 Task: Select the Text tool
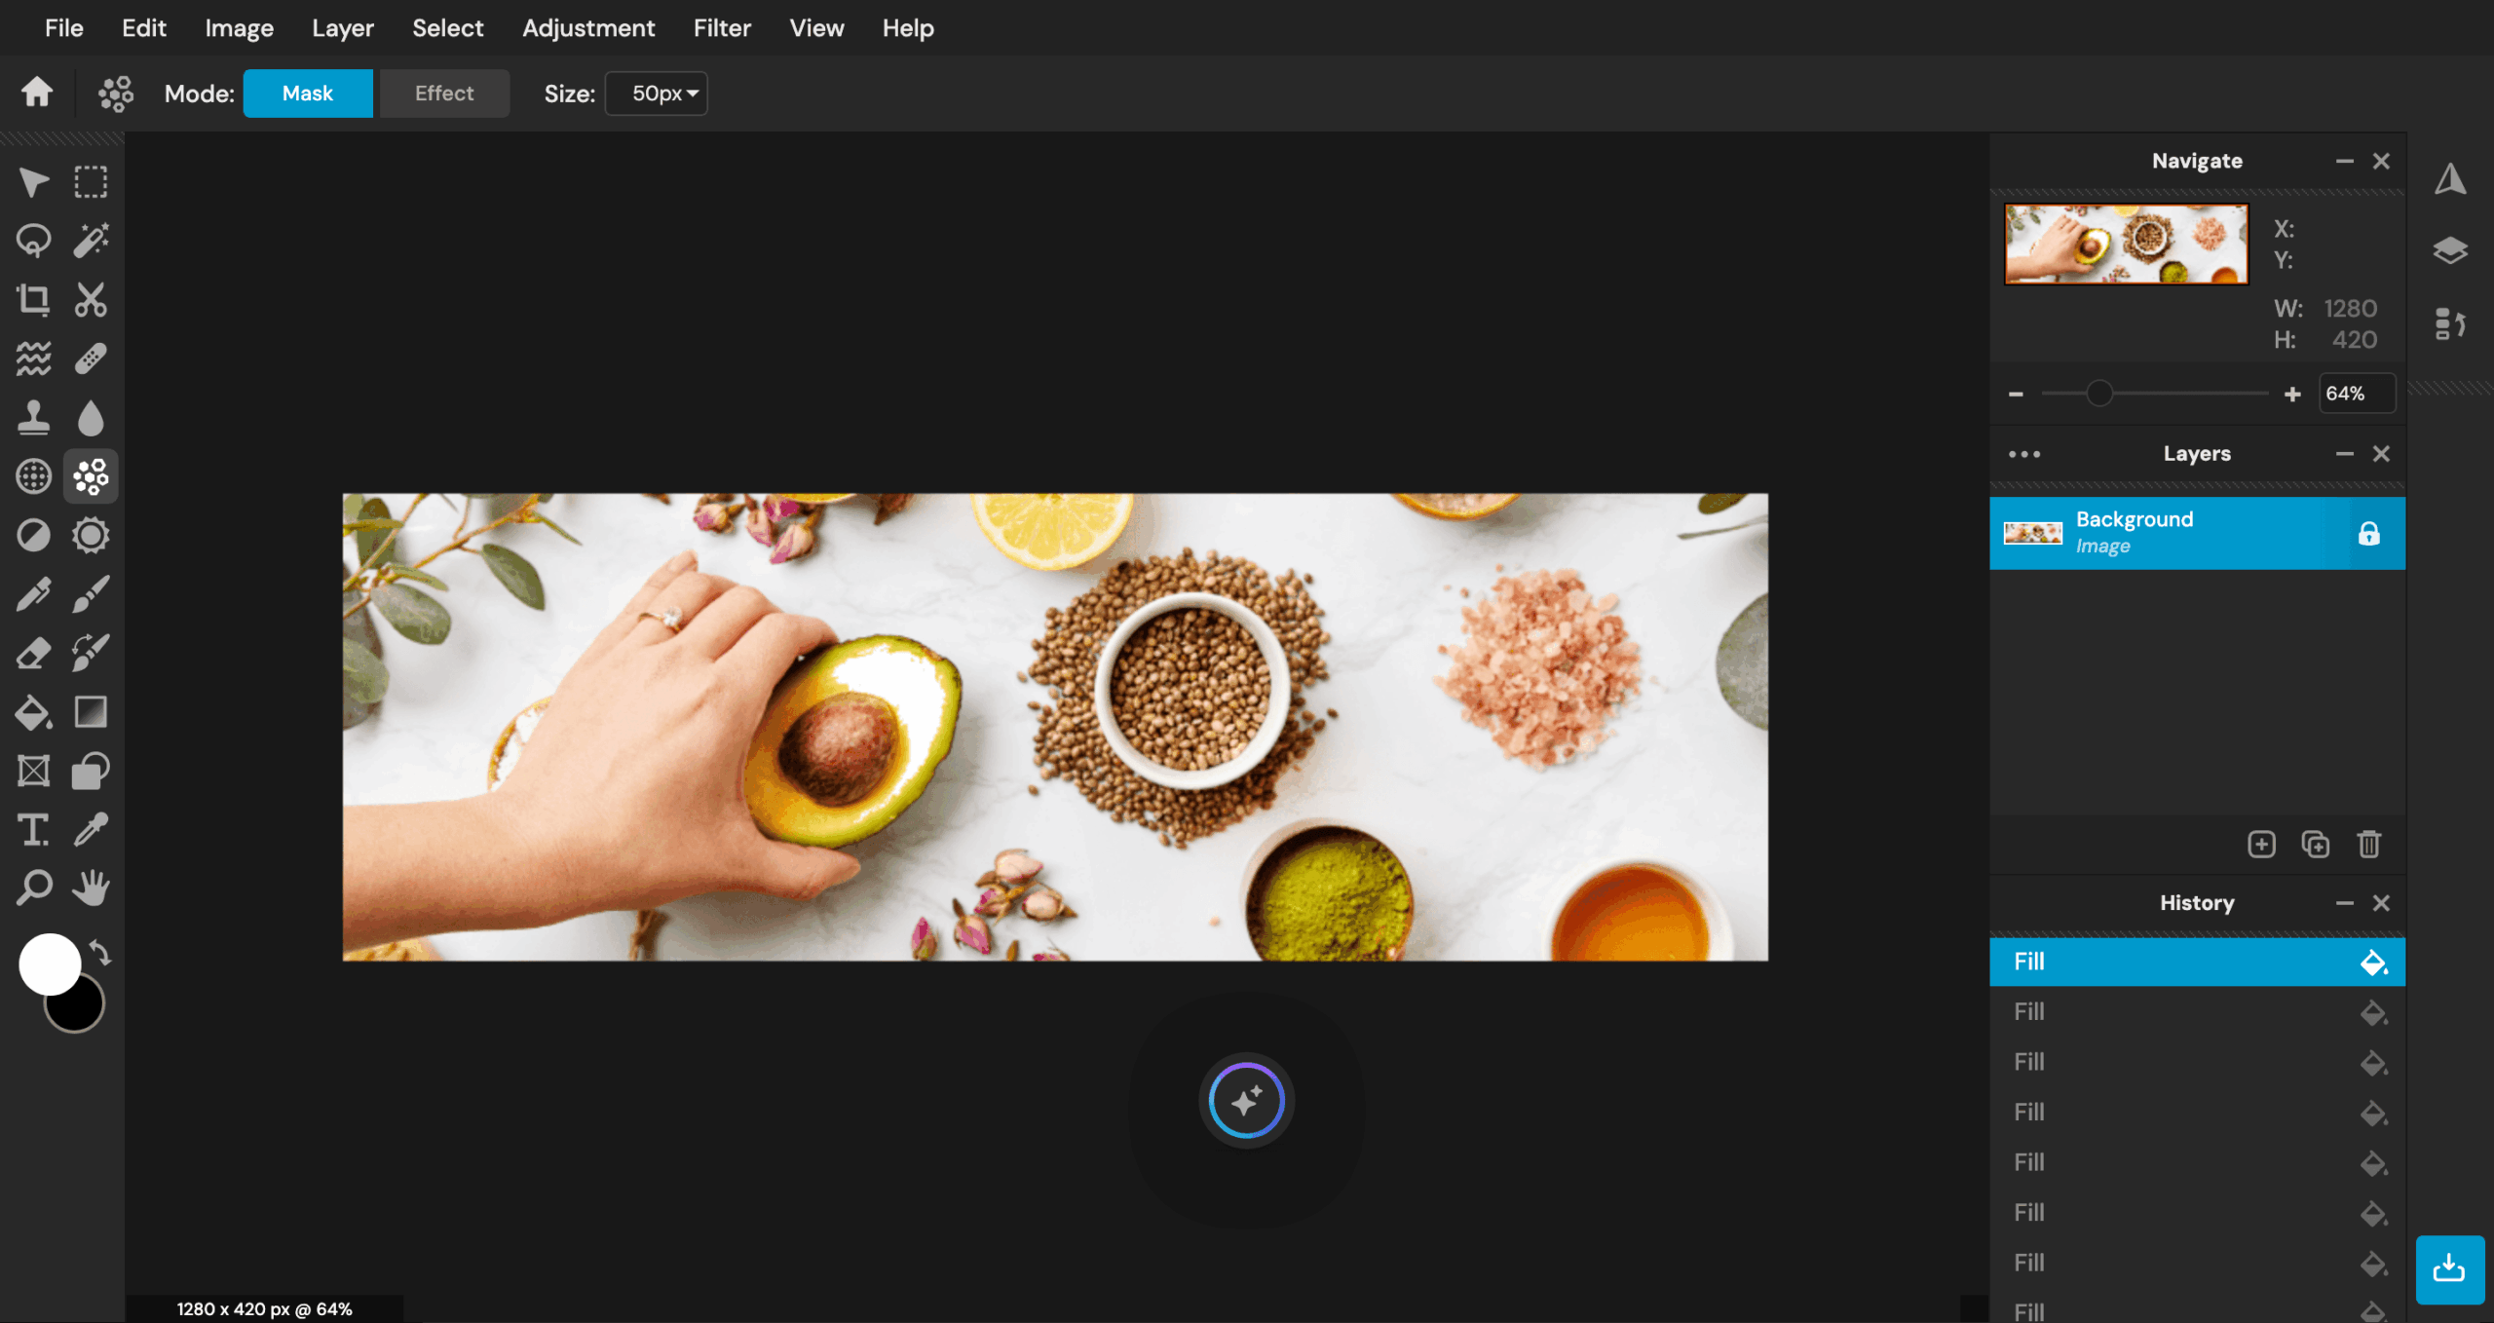point(34,830)
